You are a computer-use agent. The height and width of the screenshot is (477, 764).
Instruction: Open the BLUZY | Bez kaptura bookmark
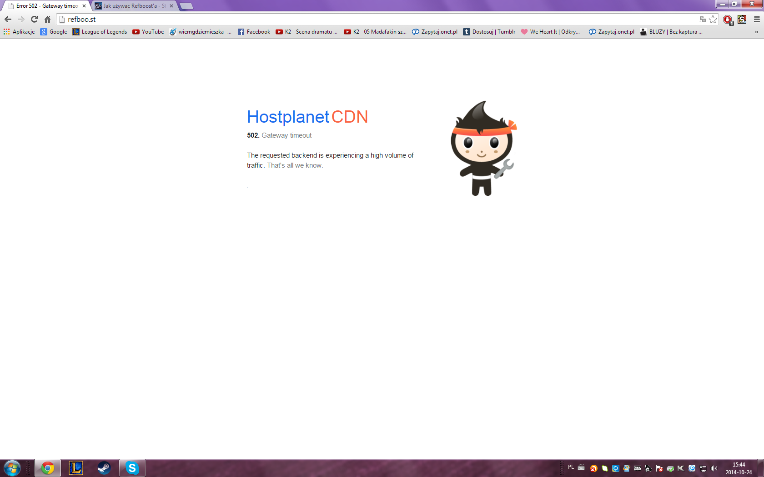pyautogui.click(x=671, y=32)
